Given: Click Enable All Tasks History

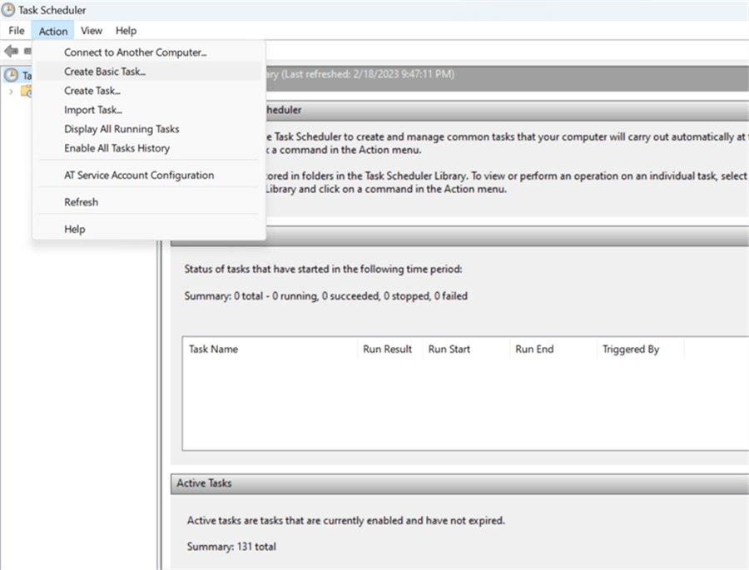Looking at the screenshot, I should click(149, 147).
